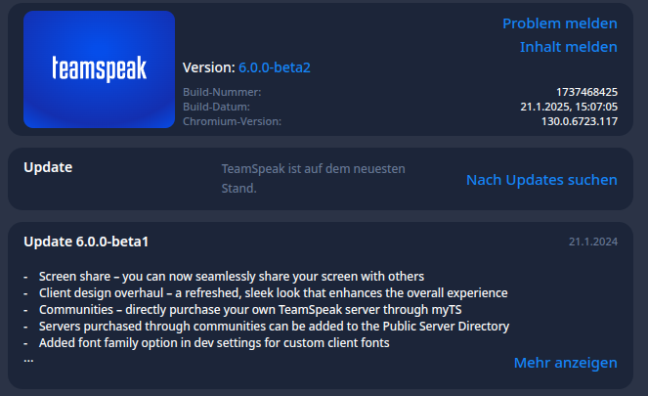Click the 'TeamSpeak ist auf dem neuesten Stand' text
The width and height of the screenshot is (648, 396).
314,179
